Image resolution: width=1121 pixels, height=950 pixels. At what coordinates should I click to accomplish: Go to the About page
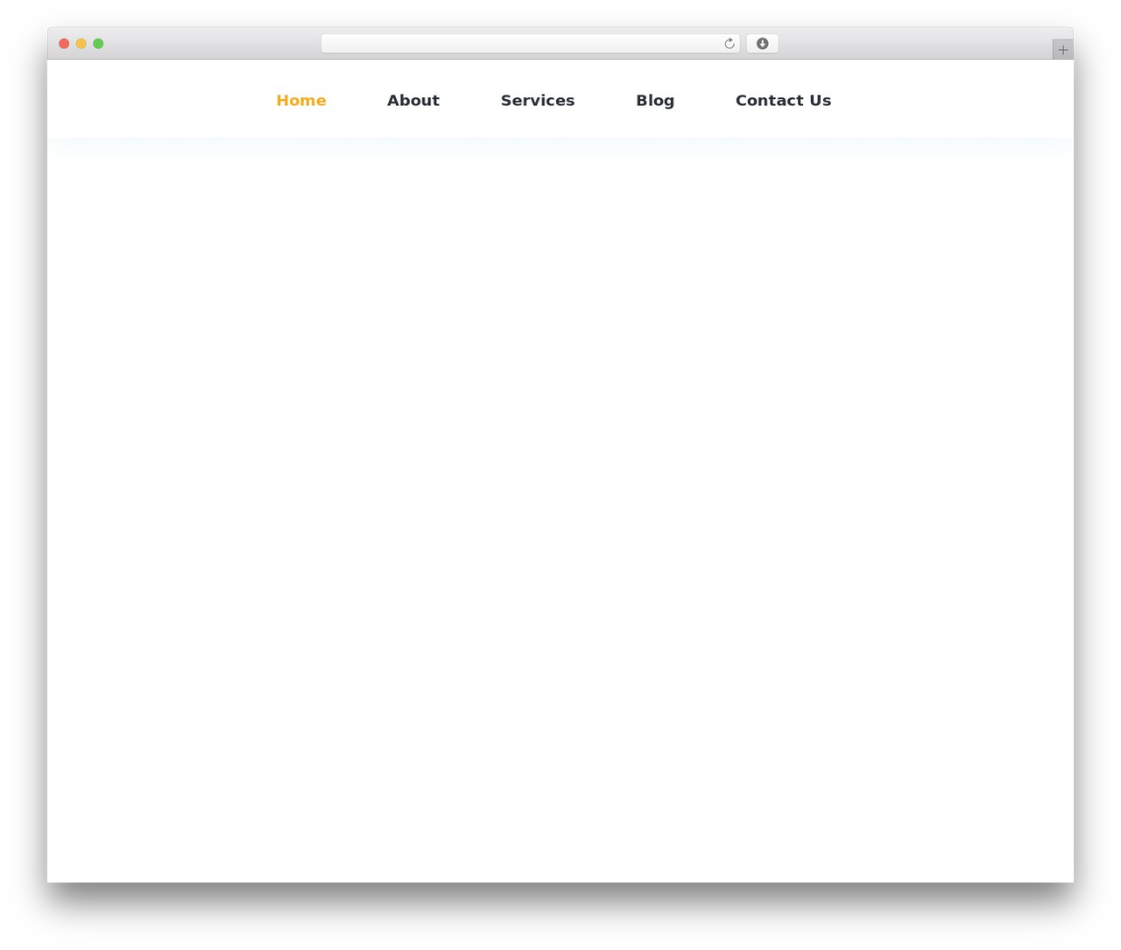point(413,101)
